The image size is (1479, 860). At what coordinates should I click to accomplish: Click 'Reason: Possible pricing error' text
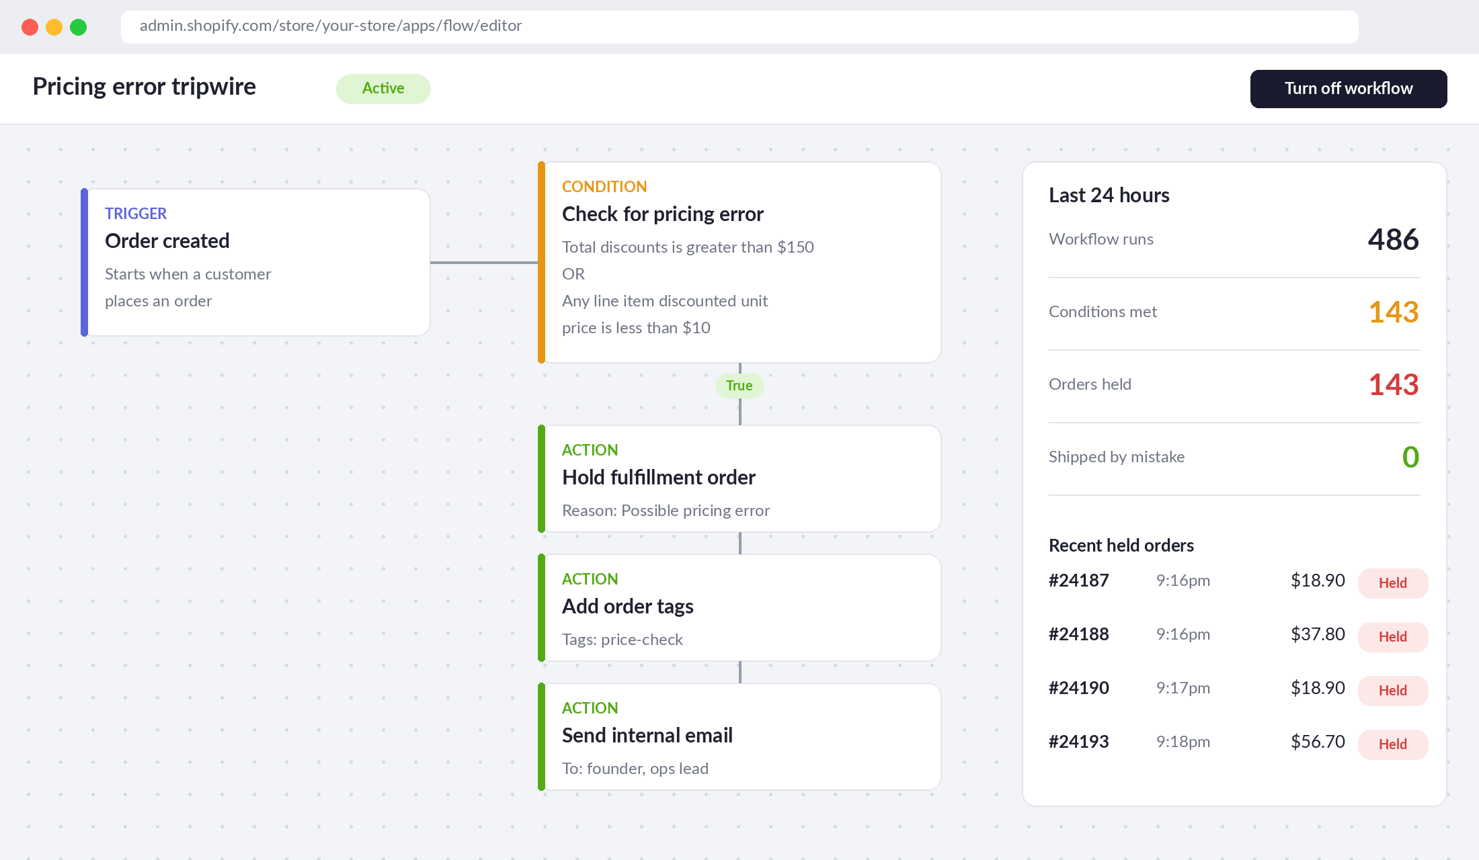coord(666,511)
